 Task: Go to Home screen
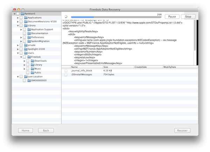(26, 131)
